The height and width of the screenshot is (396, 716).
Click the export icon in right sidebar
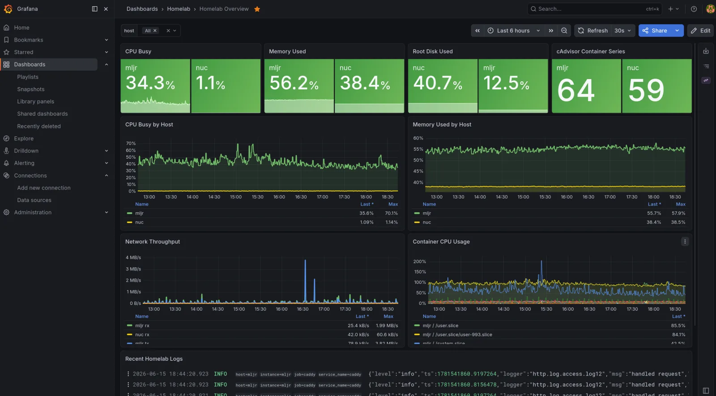[706, 51]
